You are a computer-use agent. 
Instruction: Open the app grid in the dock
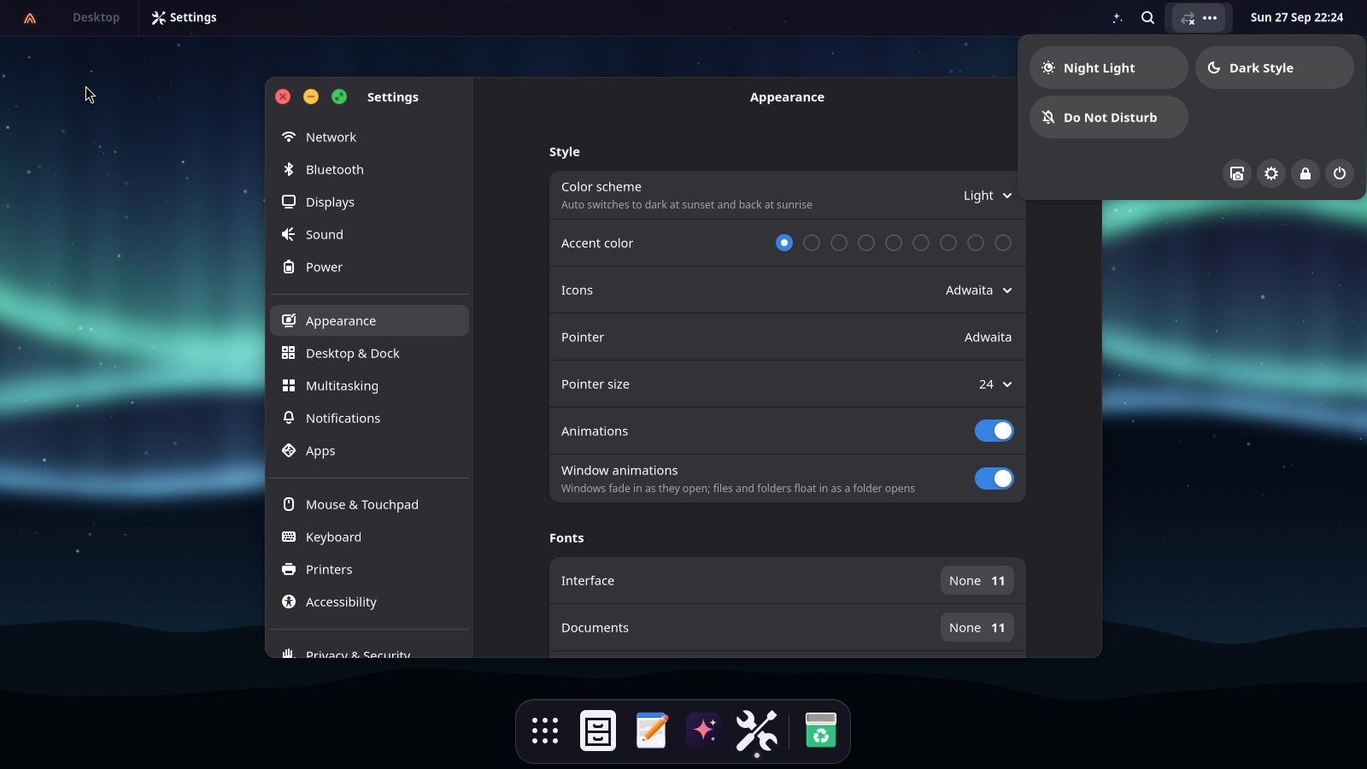click(545, 731)
